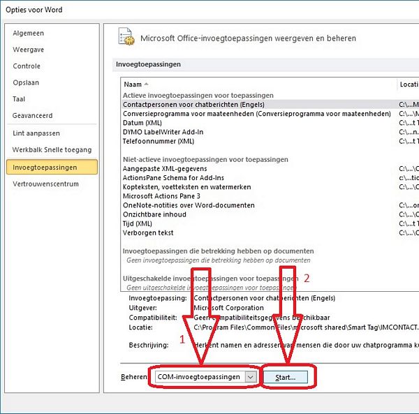Image resolution: width=419 pixels, height=414 pixels.
Task: Select the Verborgen tekst row
Action: point(270,232)
